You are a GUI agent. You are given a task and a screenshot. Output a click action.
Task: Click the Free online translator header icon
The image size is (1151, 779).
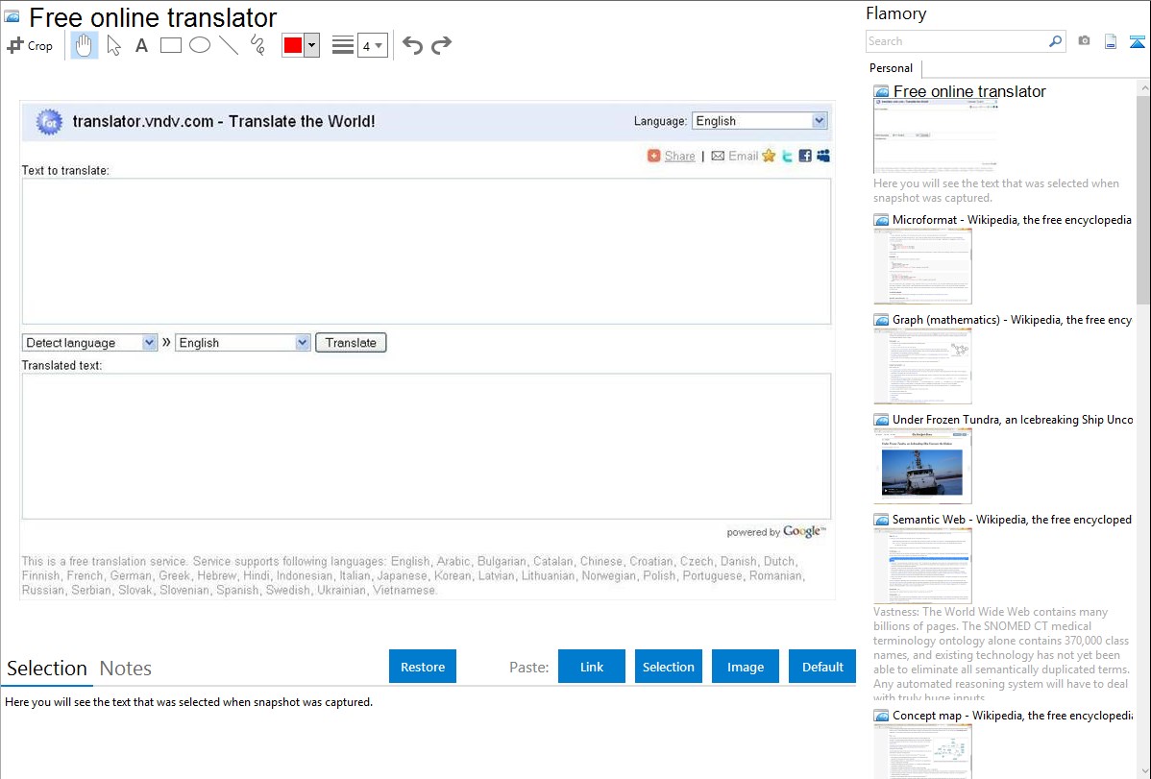[12, 16]
